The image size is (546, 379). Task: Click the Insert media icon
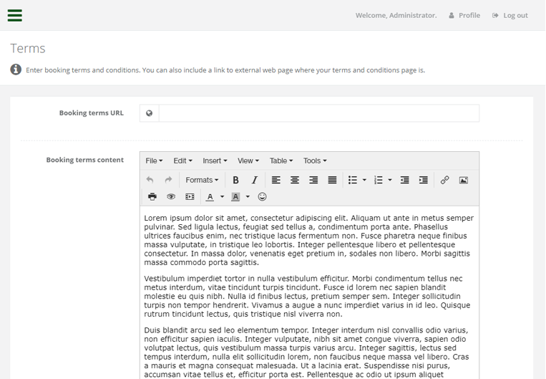[x=190, y=196]
